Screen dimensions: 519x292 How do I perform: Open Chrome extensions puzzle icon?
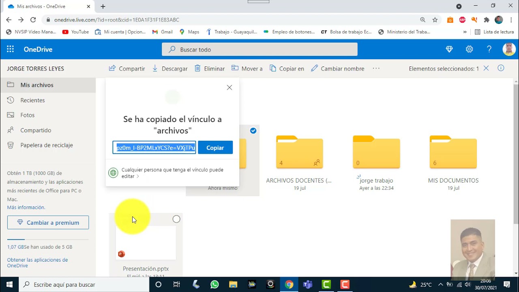pos(487,19)
